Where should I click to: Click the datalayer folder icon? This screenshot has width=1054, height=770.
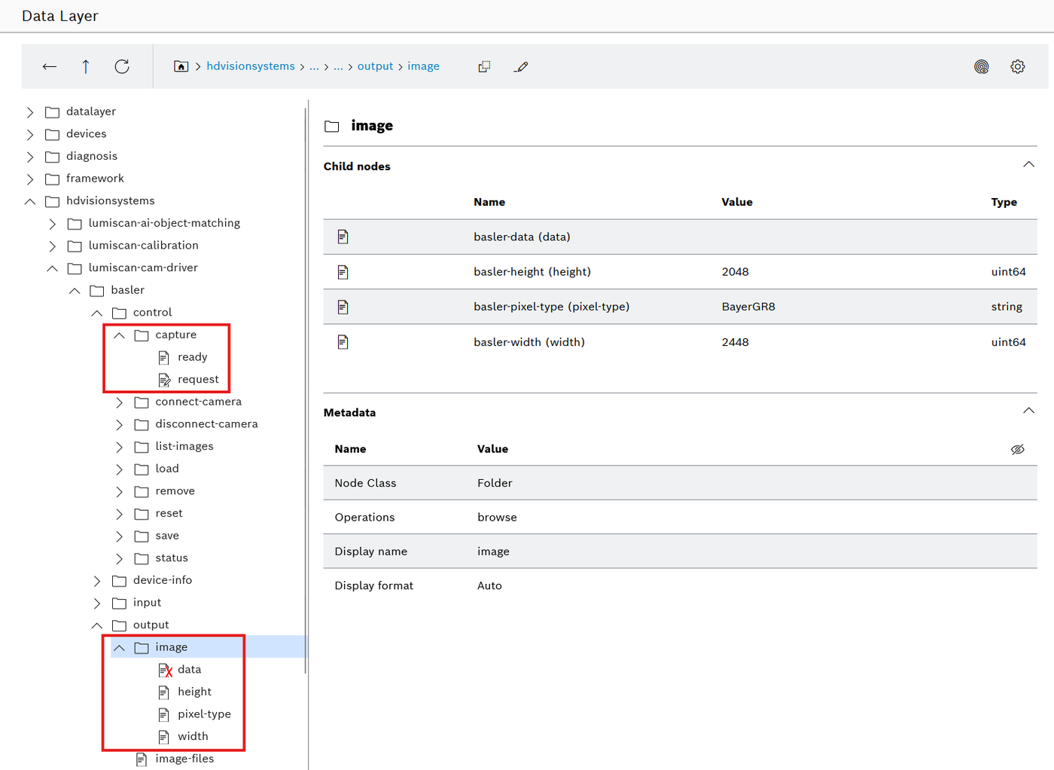[53, 112]
